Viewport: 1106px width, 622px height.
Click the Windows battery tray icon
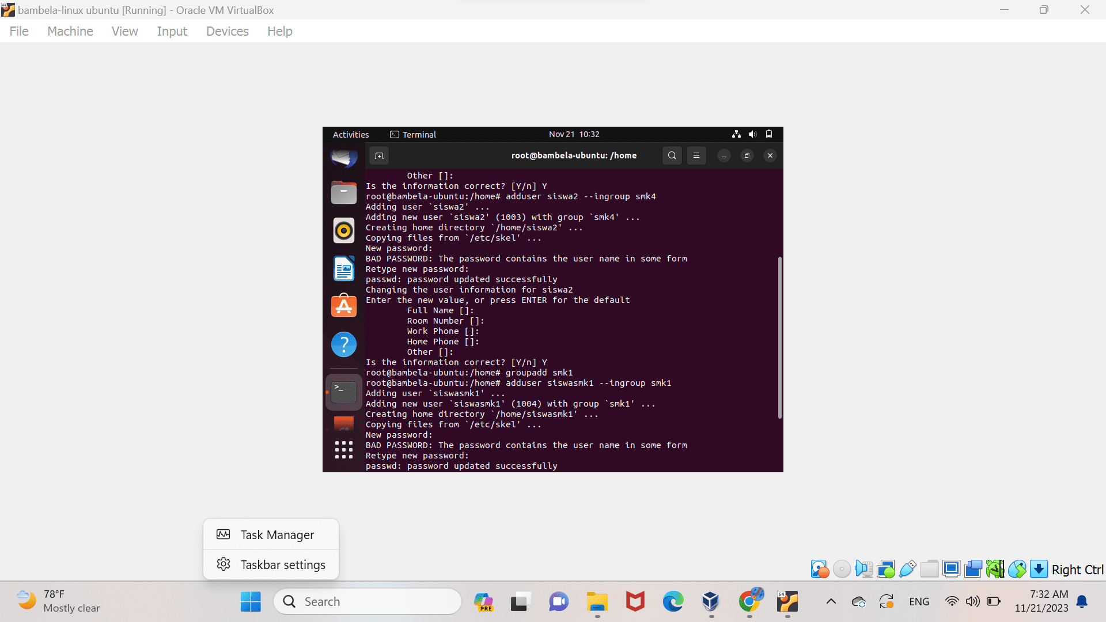coord(994,602)
